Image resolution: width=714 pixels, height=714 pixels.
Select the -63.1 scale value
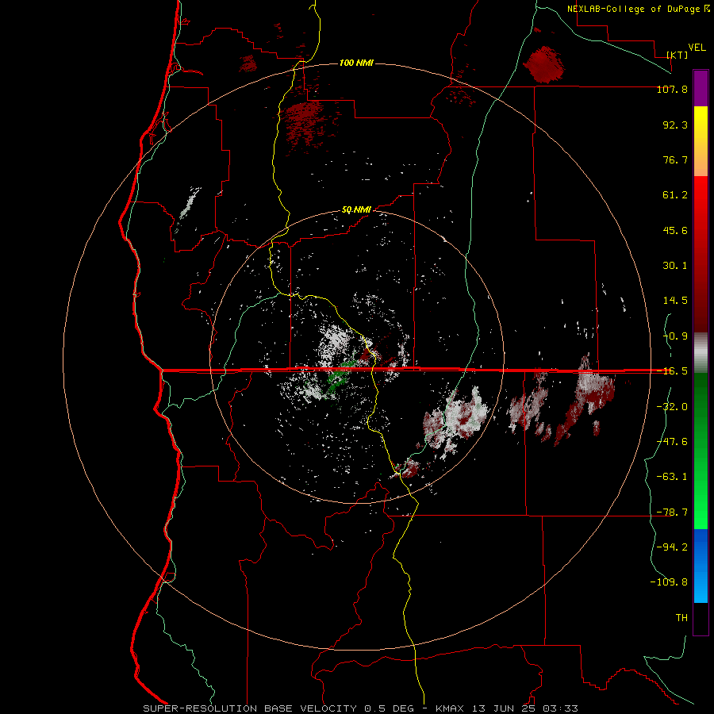click(x=672, y=477)
